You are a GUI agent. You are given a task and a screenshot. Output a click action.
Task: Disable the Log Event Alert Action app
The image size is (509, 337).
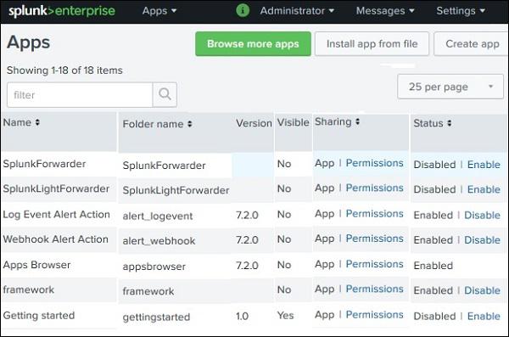pyautogui.click(x=482, y=215)
